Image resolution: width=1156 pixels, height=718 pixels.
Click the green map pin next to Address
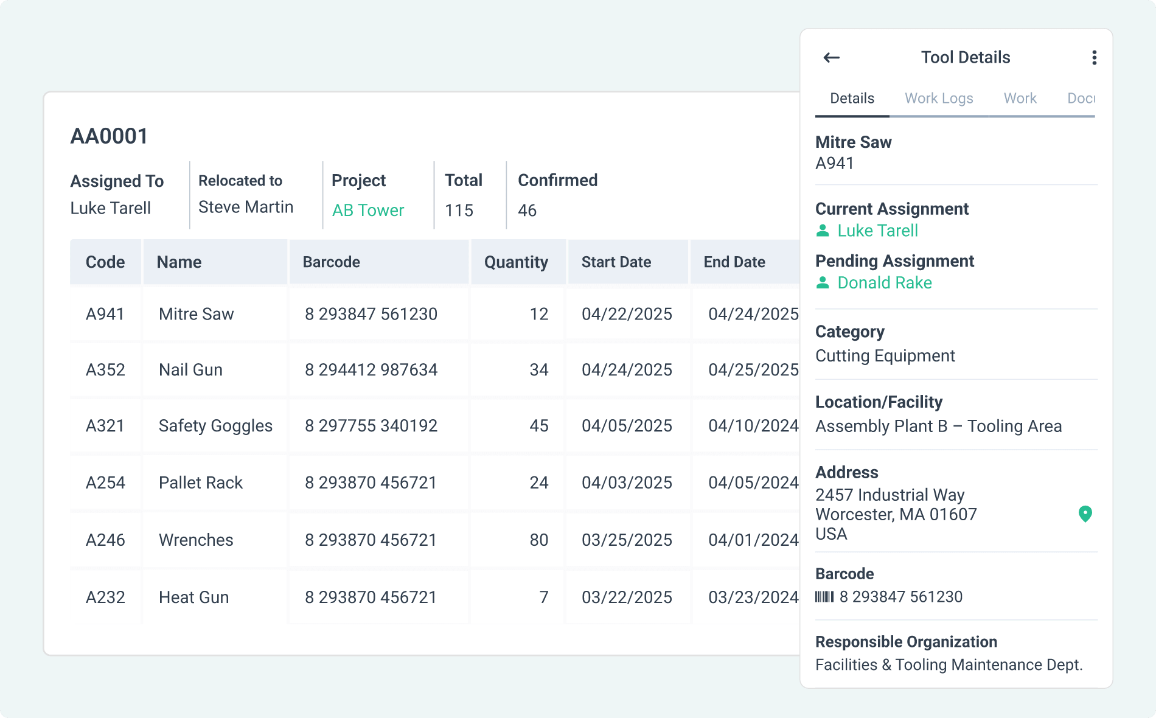tap(1085, 514)
